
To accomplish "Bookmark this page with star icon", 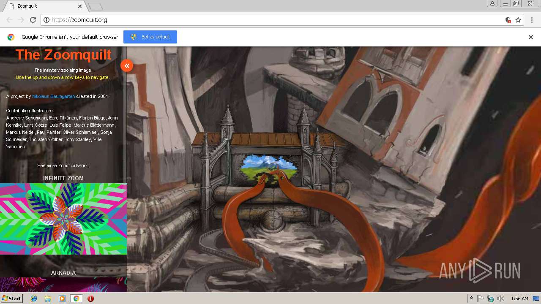I will (x=518, y=20).
